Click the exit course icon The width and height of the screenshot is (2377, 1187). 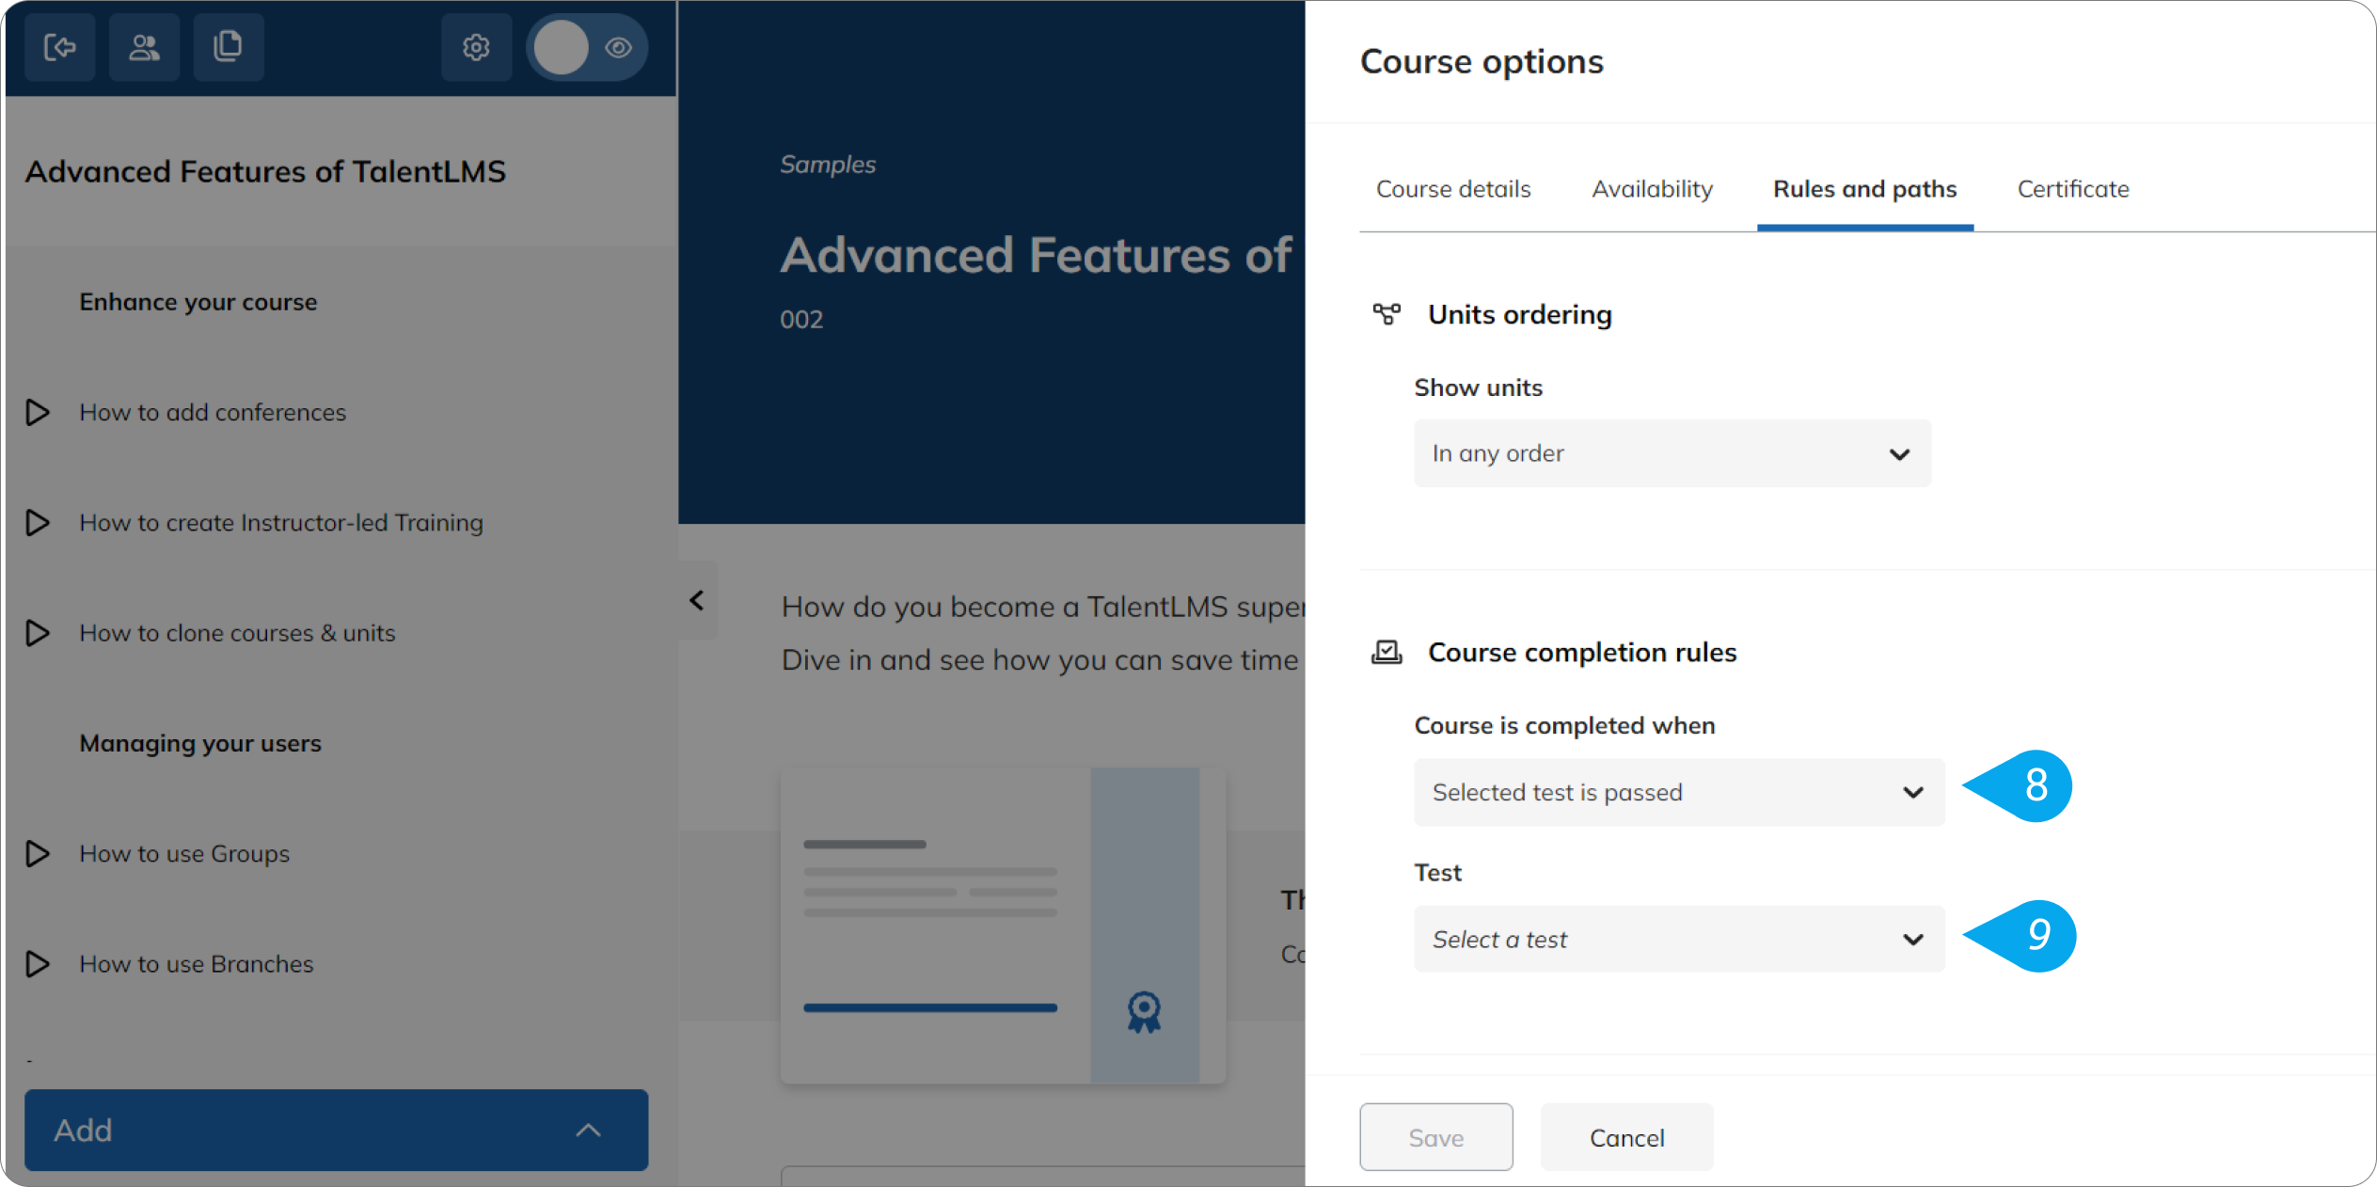(x=59, y=47)
